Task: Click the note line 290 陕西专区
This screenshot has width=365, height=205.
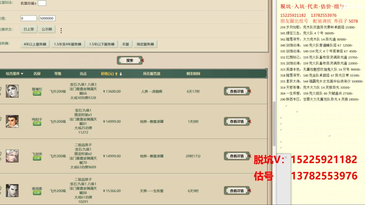Action: tap(320, 99)
